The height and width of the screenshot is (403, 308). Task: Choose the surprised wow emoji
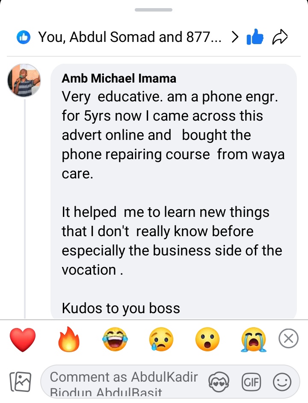207,339
